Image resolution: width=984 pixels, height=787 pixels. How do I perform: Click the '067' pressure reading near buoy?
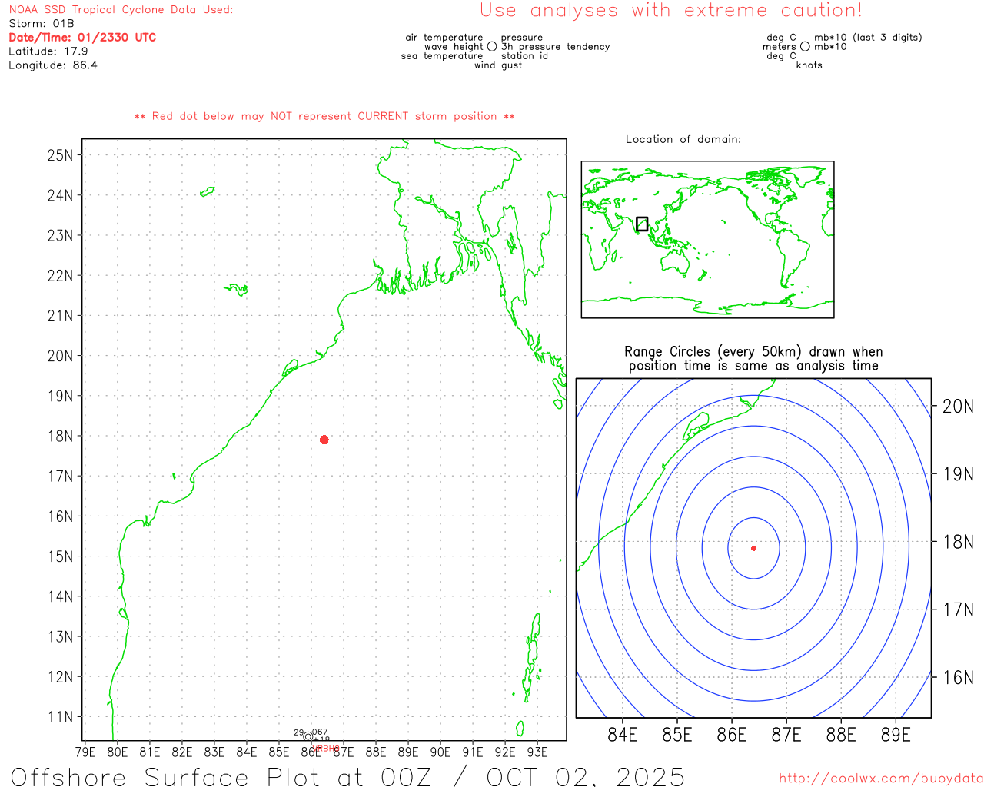321,732
